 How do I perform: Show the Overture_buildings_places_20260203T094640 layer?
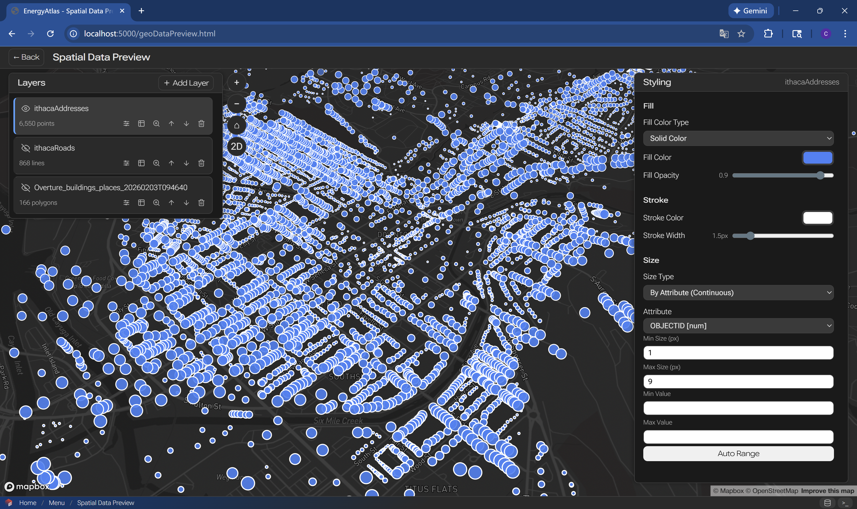pyautogui.click(x=26, y=187)
